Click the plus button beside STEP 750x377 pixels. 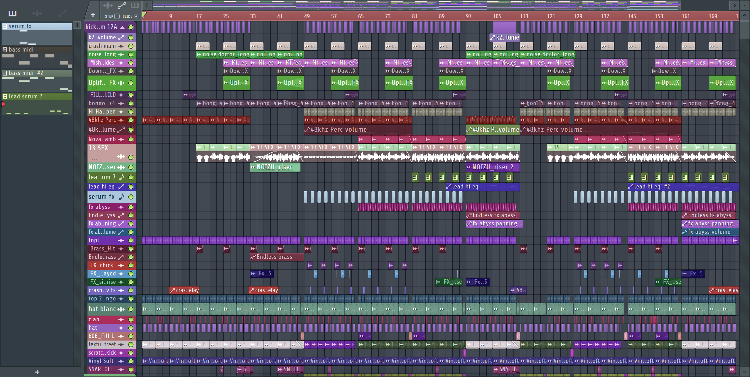coord(93,15)
